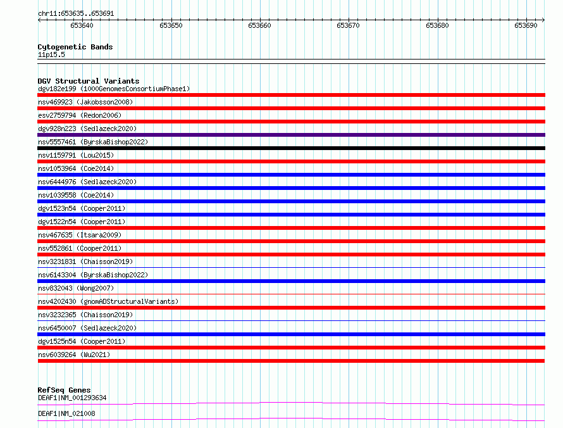Open nsv6143304 (ByrskaBishop2022) label
563x428 pixels.
point(93,275)
